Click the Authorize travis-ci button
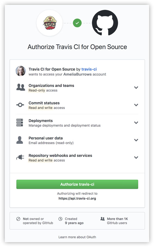Screen dimensions: 154x247 click(x=77, y=184)
